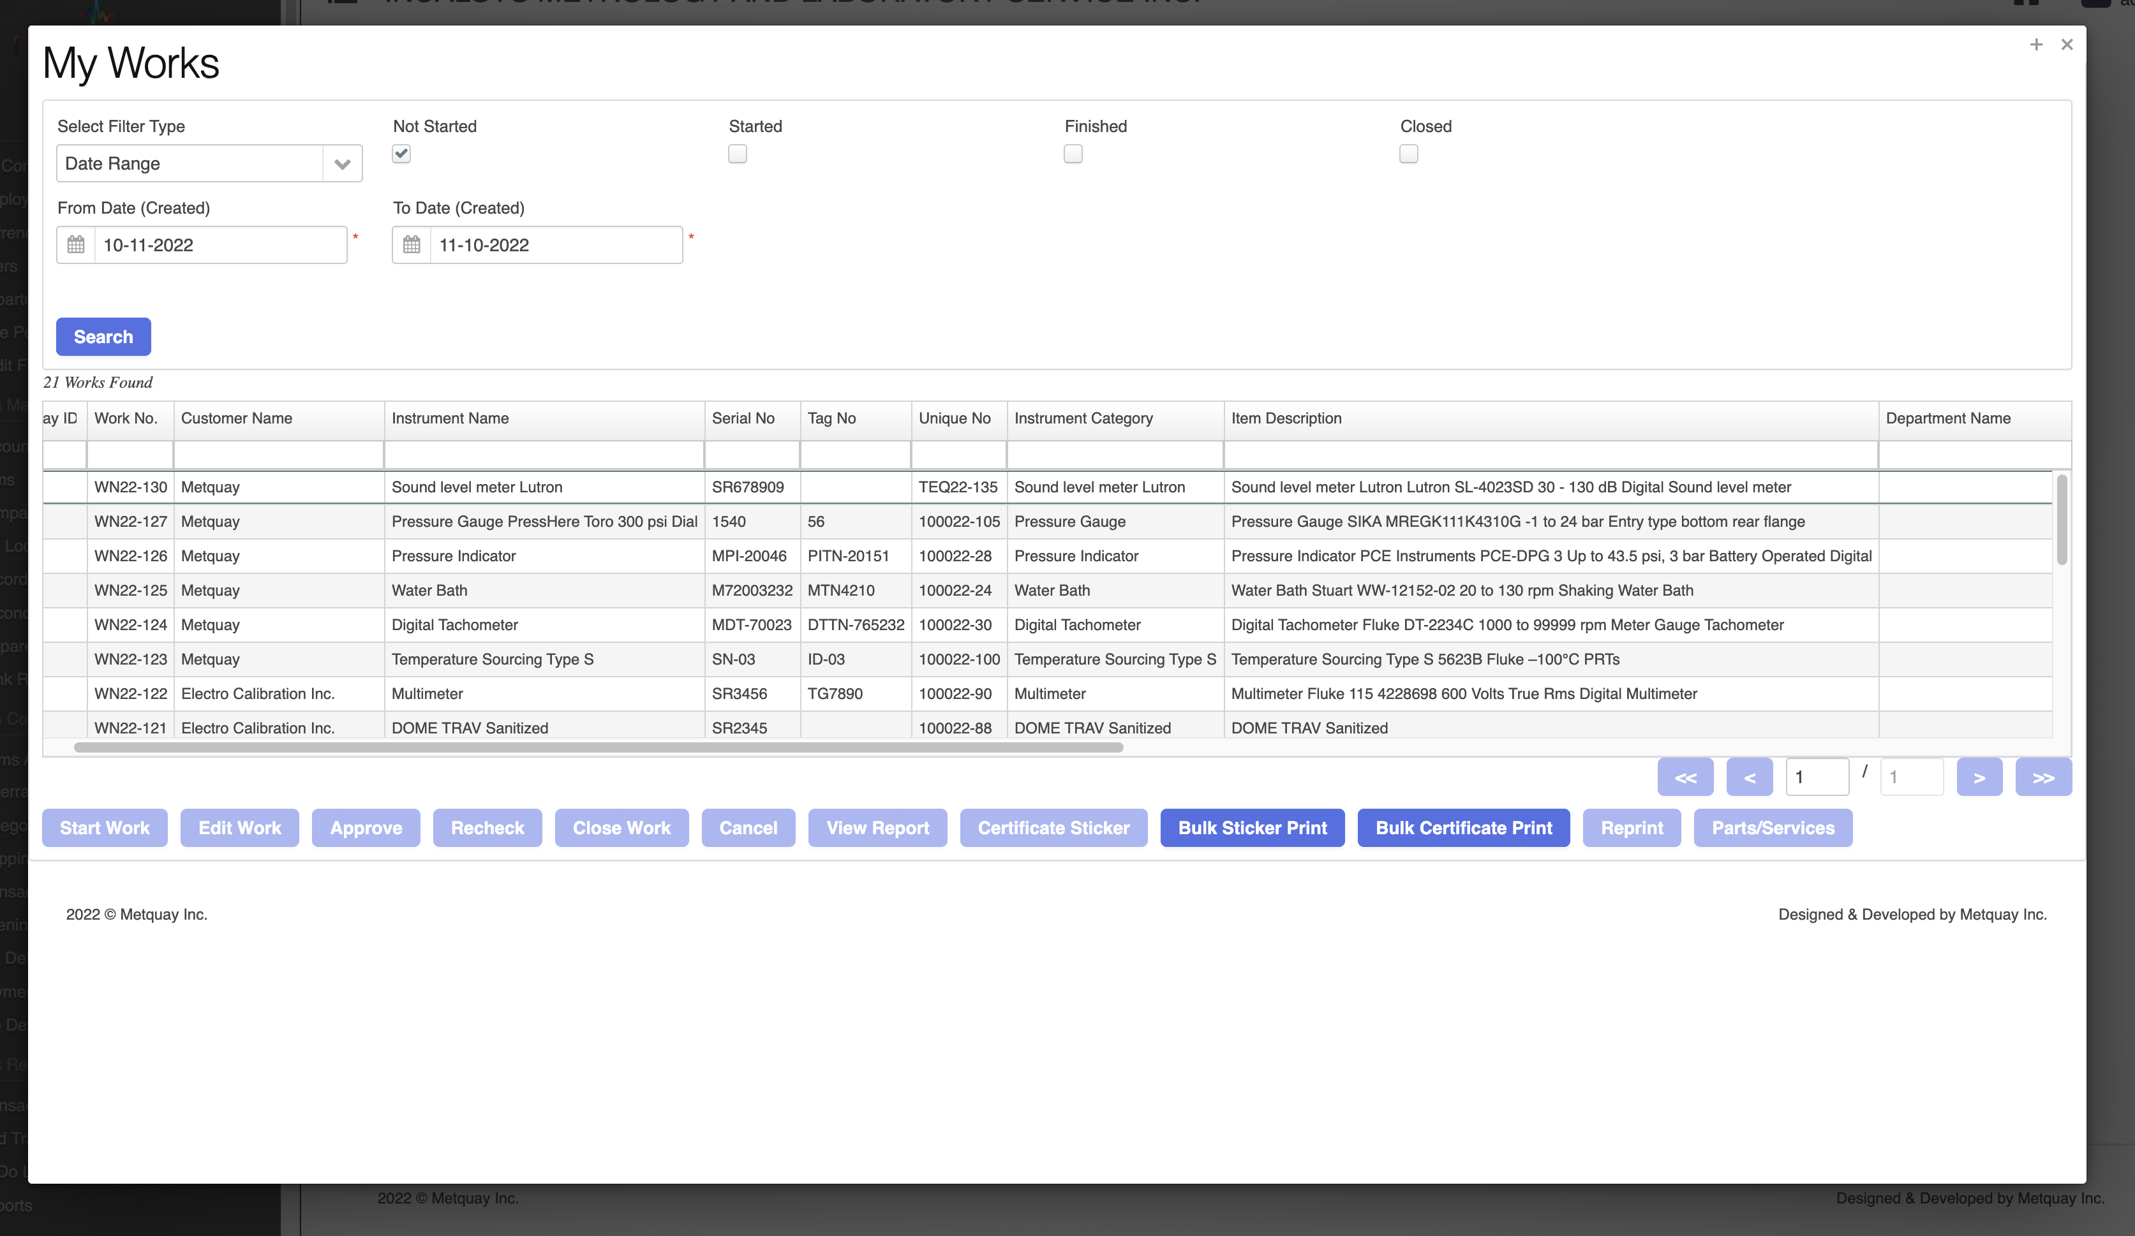This screenshot has width=2135, height=1236.
Task: Tick the Finished checkbox
Action: 1073,153
